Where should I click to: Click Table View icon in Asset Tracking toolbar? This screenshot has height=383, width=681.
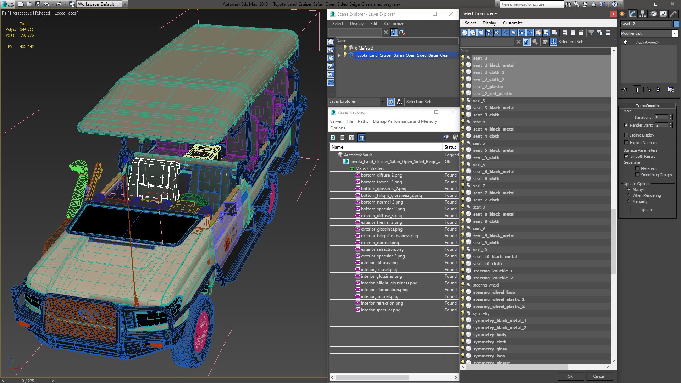361,138
